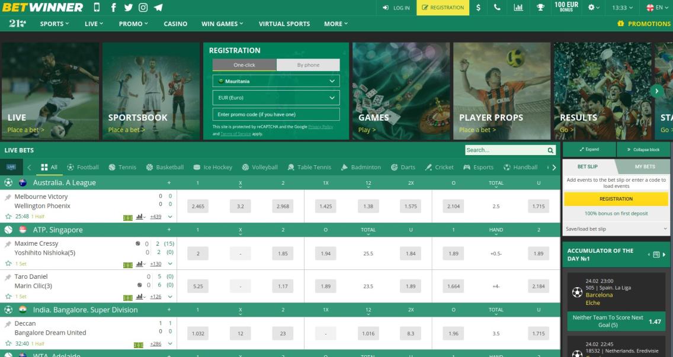Select odds 5.25 for Taro Daniel

pyautogui.click(x=198, y=286)
